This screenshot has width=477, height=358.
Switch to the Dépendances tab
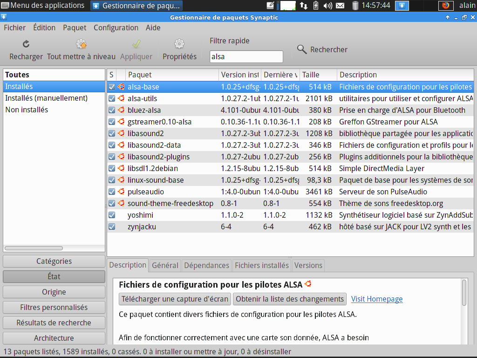[x=206, y=265]
